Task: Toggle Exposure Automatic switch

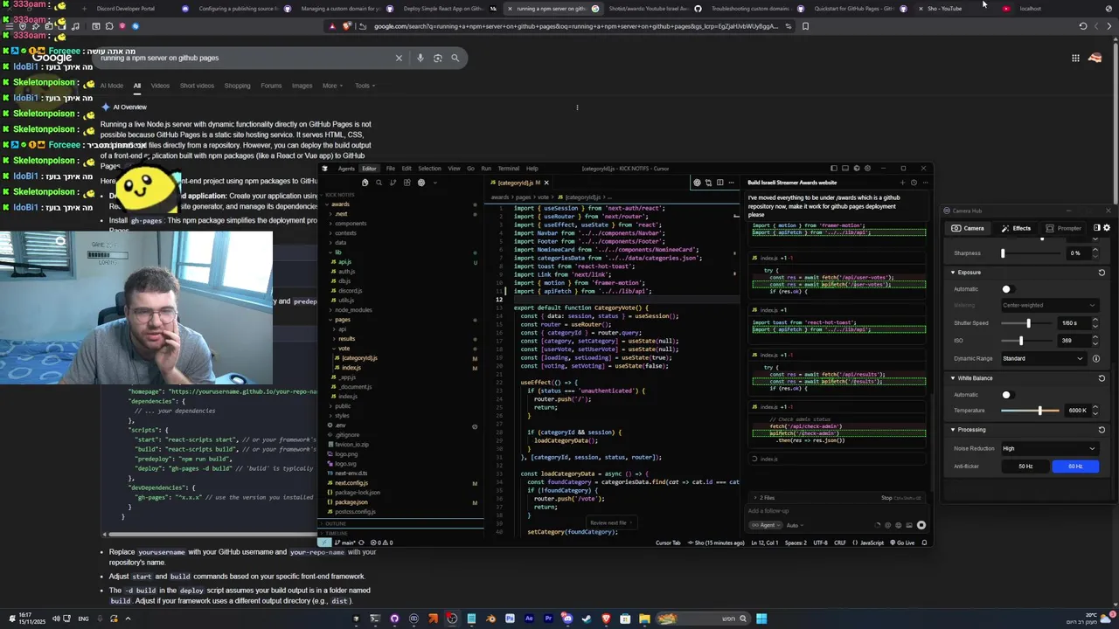Action: coord(1009,289)
